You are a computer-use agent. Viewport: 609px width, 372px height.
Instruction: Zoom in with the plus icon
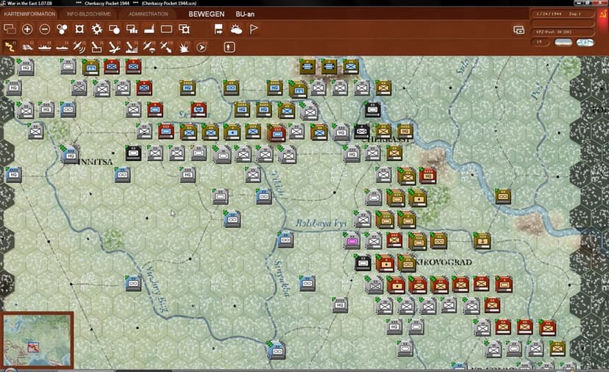[x=27, y=29]
